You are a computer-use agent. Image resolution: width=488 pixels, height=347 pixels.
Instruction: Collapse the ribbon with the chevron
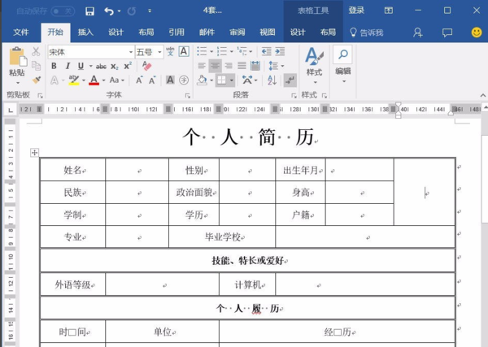482,95
